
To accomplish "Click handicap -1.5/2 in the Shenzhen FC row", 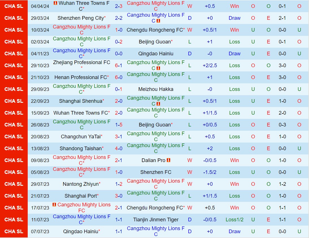I will click(210, 172).
